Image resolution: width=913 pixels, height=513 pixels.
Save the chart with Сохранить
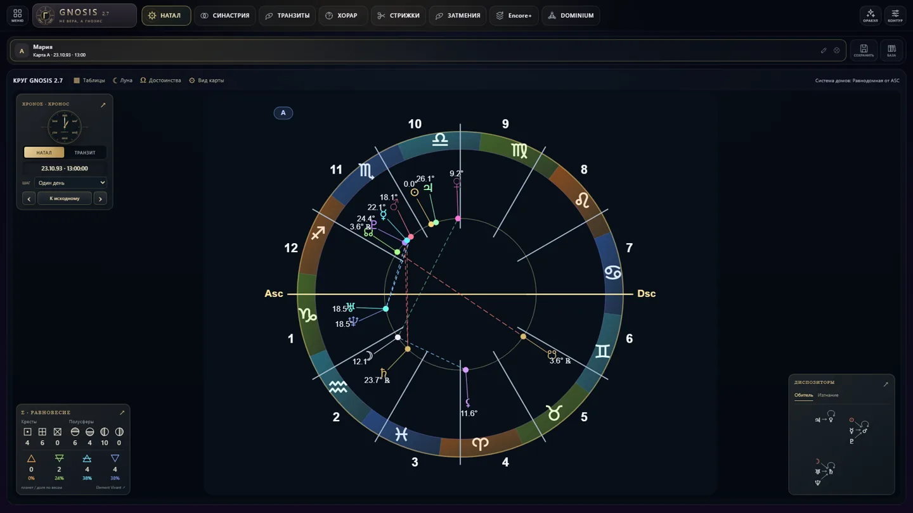pos(864,51)
